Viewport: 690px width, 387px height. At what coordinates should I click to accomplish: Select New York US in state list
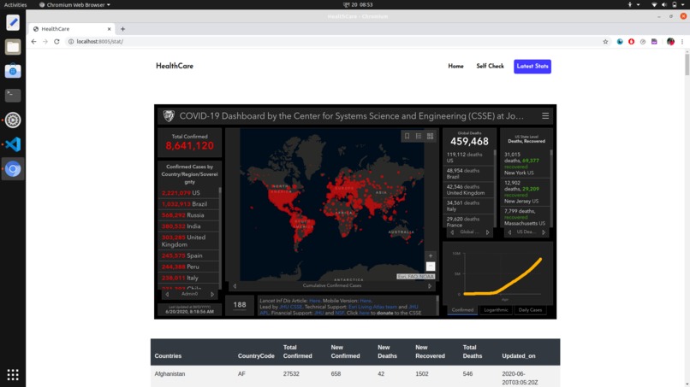pyautogui.click(x=526, y=164)
